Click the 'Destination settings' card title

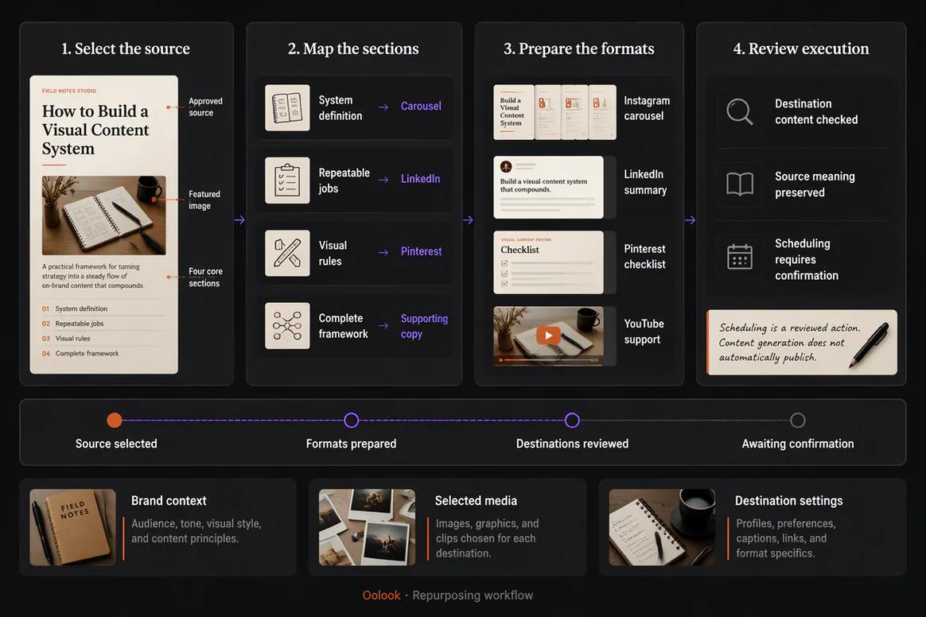point(789,501)
